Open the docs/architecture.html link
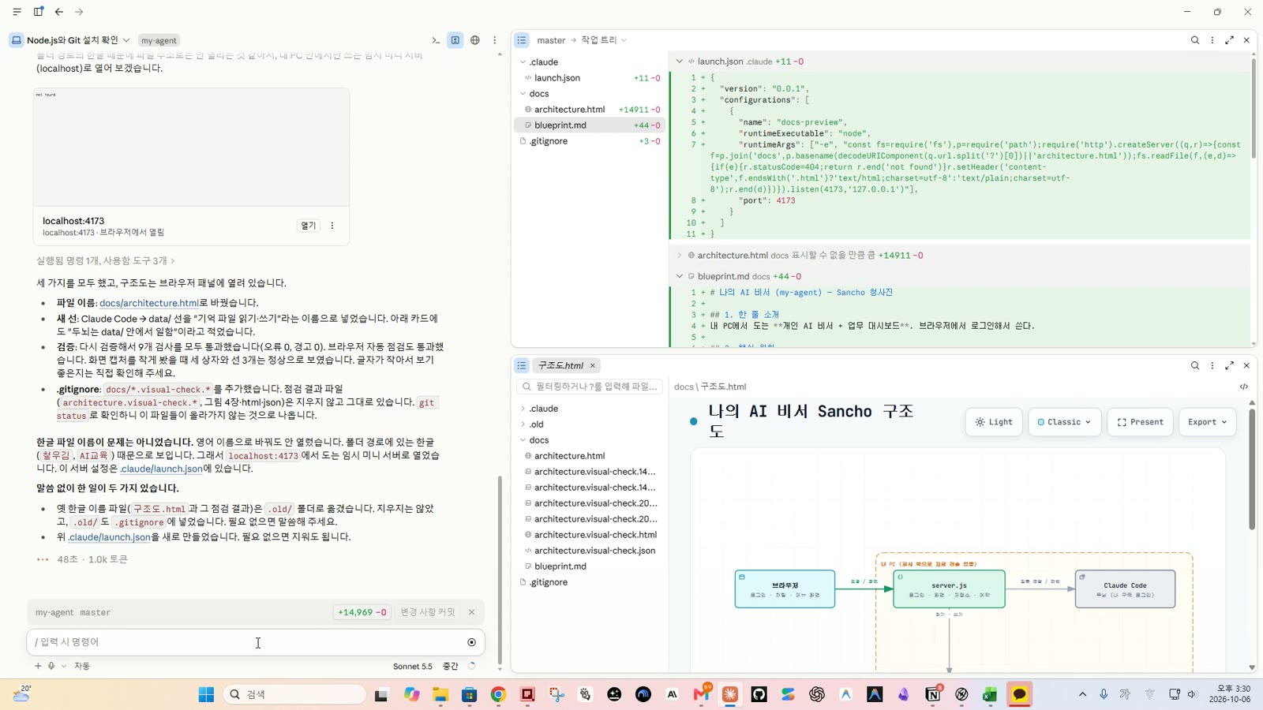This screenshot has height=710, width=1263. [149, 303]
